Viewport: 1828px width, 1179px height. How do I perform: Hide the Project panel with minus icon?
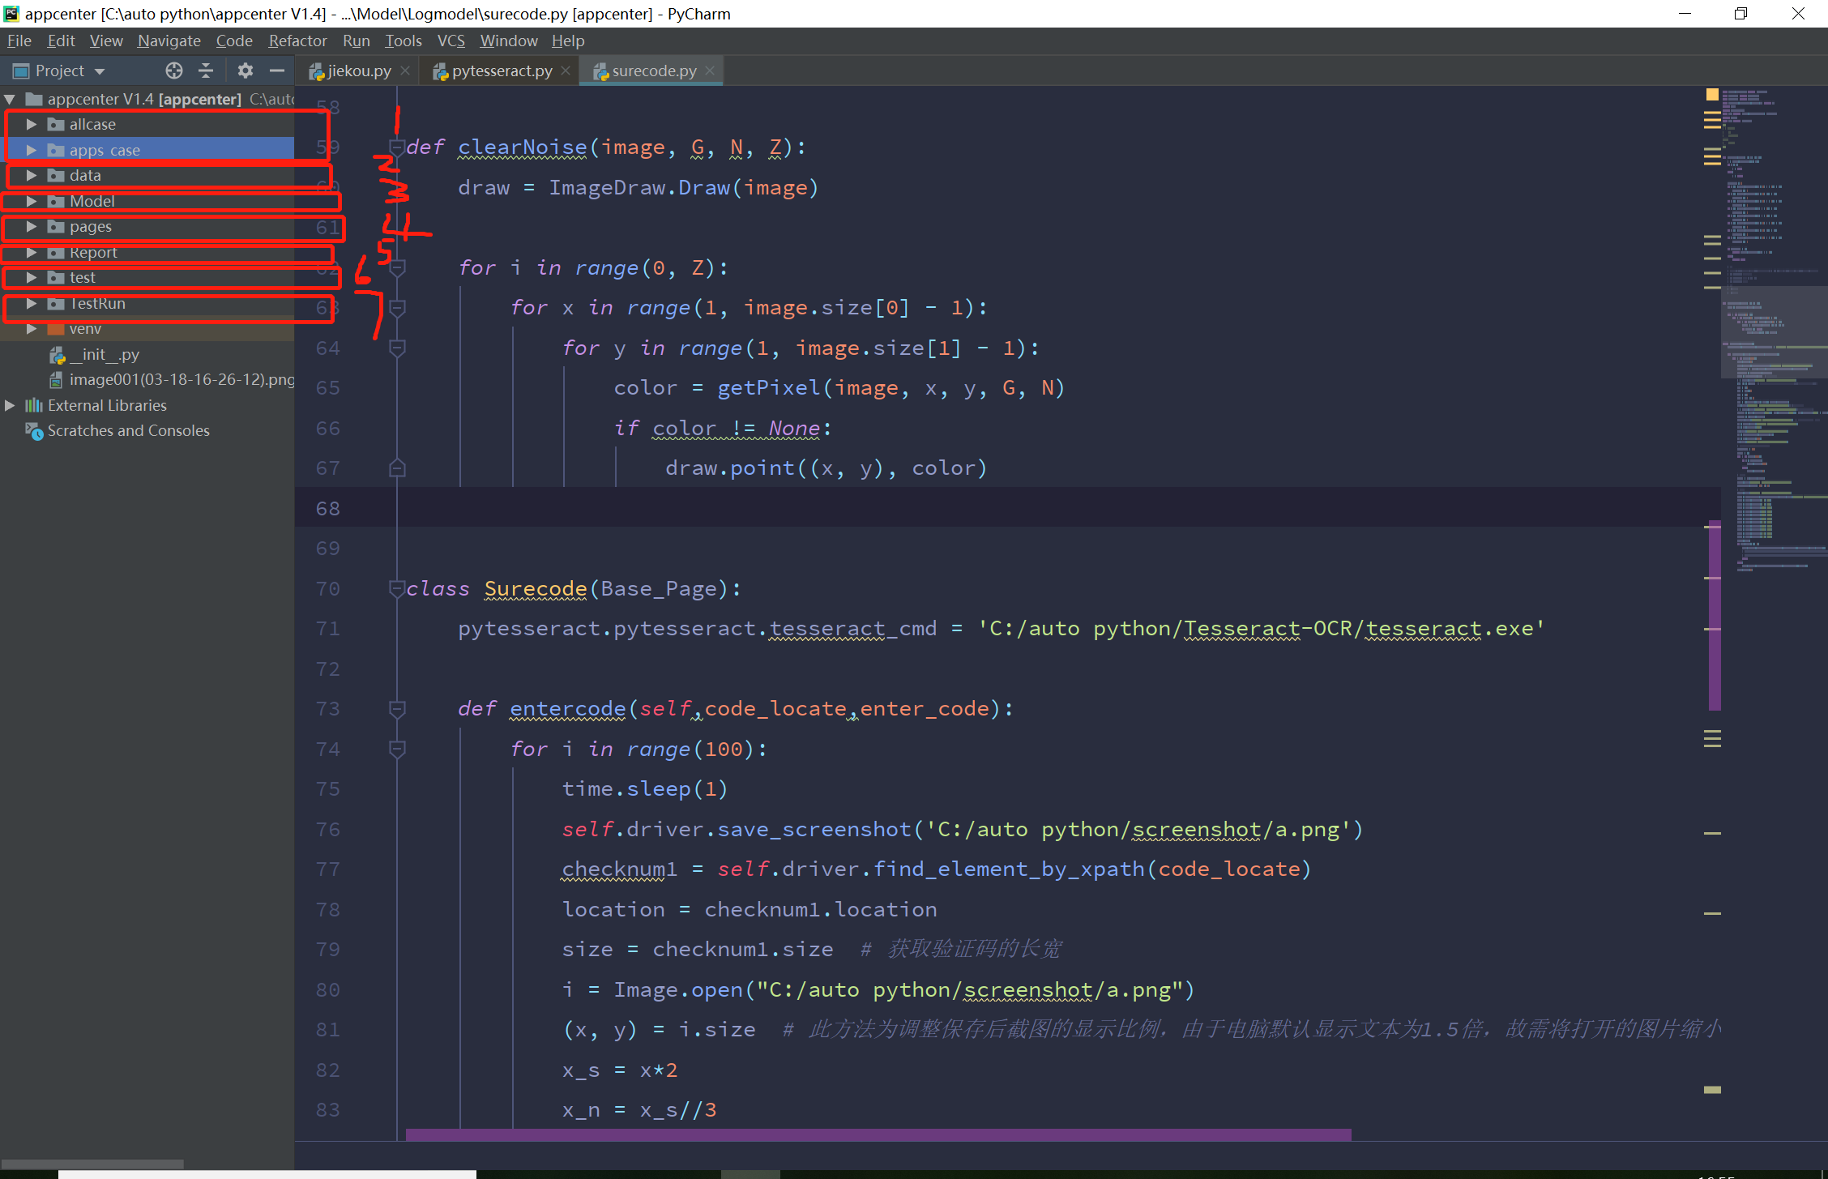tap(277, 70)
